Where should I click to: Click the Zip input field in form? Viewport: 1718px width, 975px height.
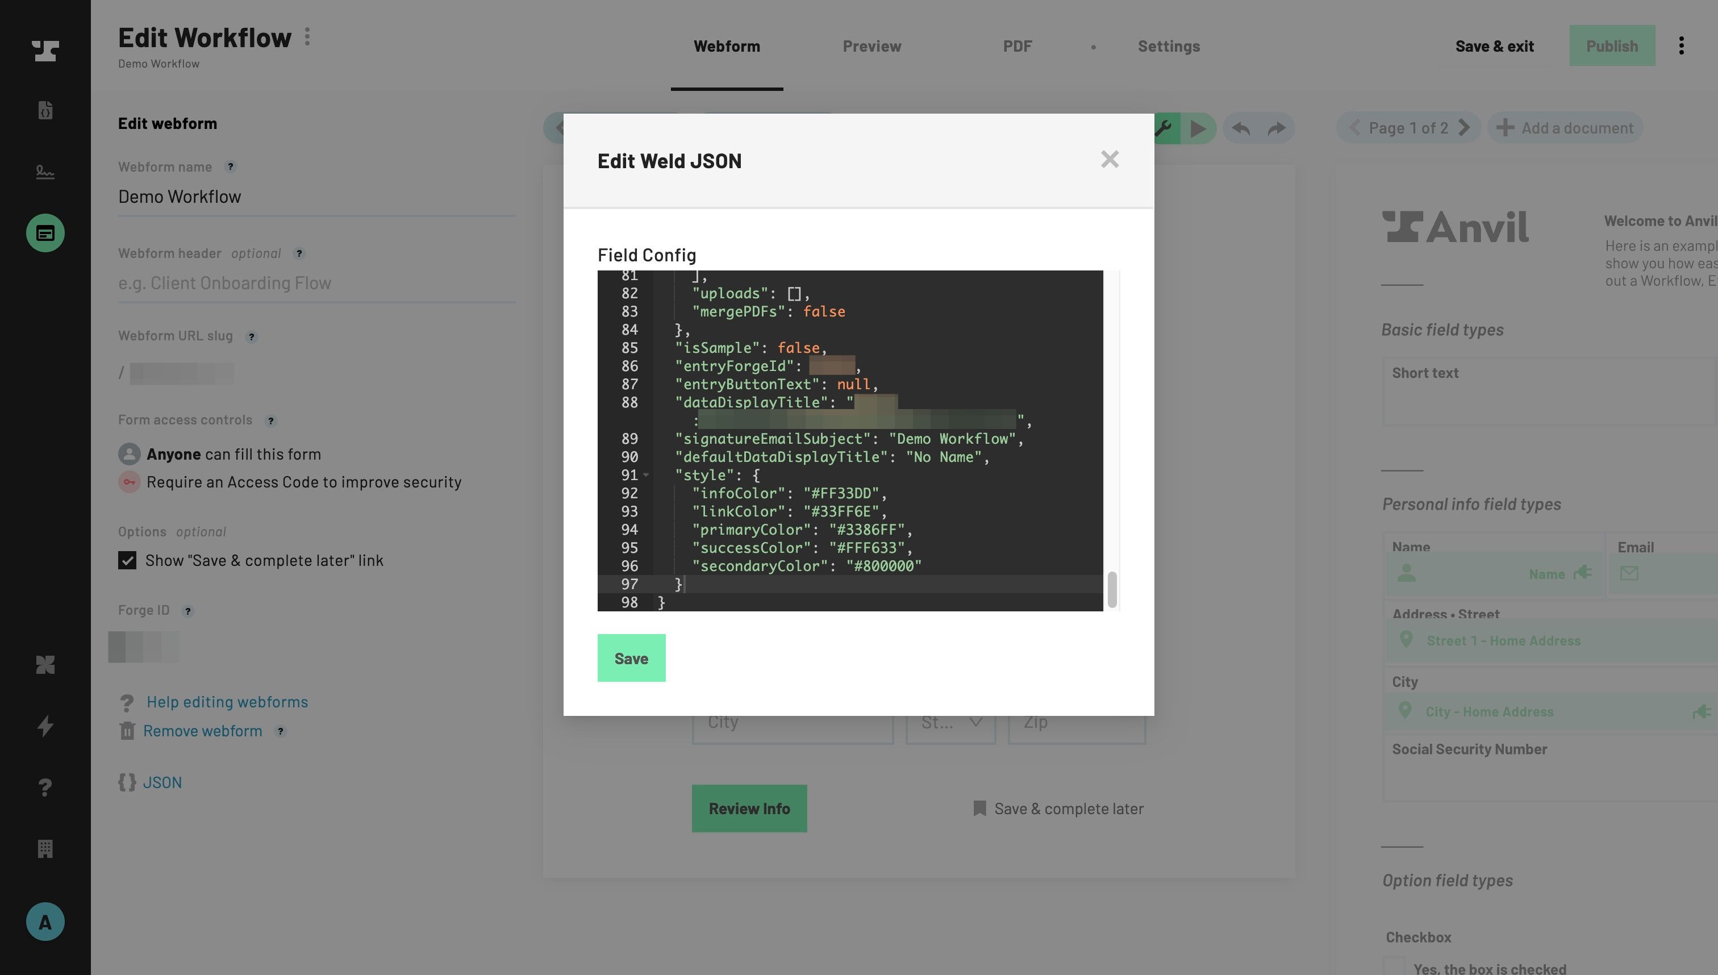click(1077, 723)
